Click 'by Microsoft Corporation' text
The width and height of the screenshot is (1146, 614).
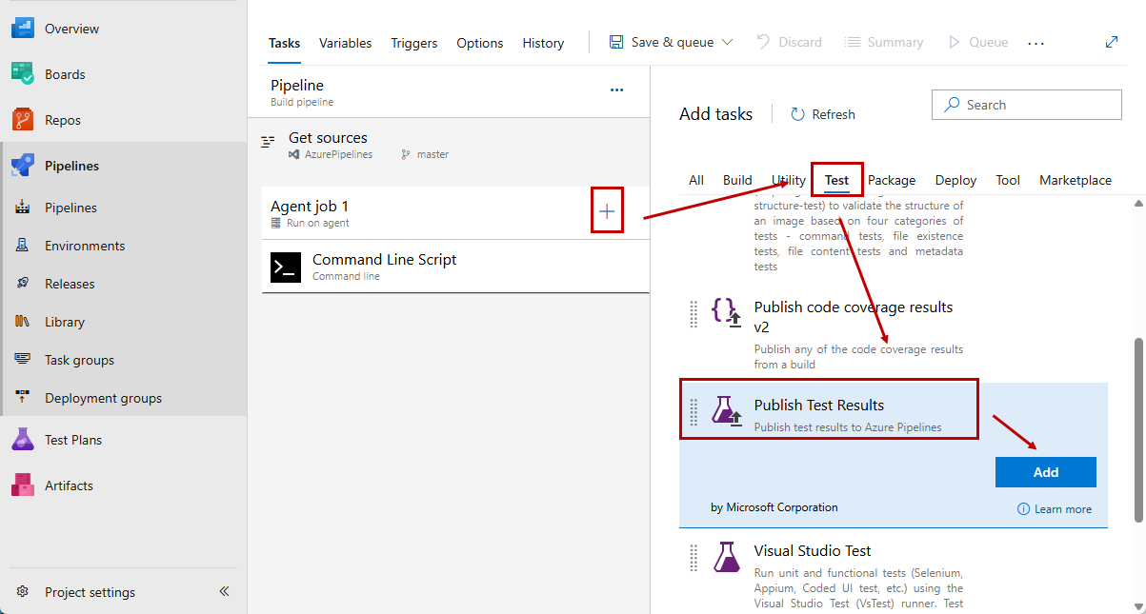coord(774,507)
